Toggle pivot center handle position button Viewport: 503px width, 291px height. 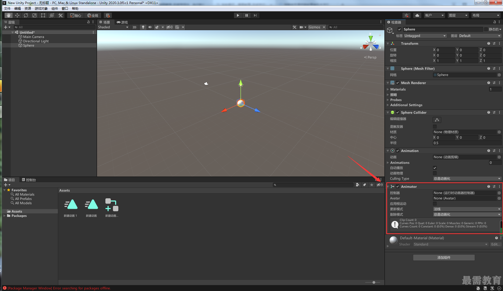[75, 15]
